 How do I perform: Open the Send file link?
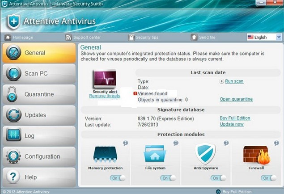[207, 38]
